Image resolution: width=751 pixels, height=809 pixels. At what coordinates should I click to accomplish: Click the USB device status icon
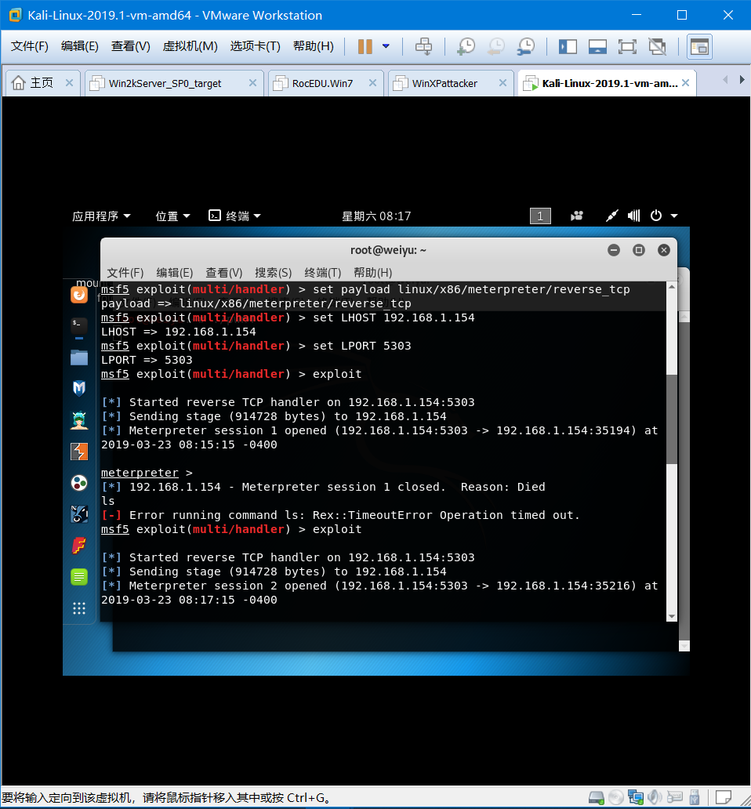(x=695, y=798)
